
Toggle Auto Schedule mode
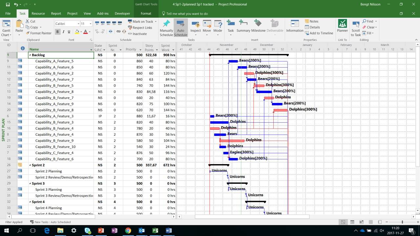point(180,28)
